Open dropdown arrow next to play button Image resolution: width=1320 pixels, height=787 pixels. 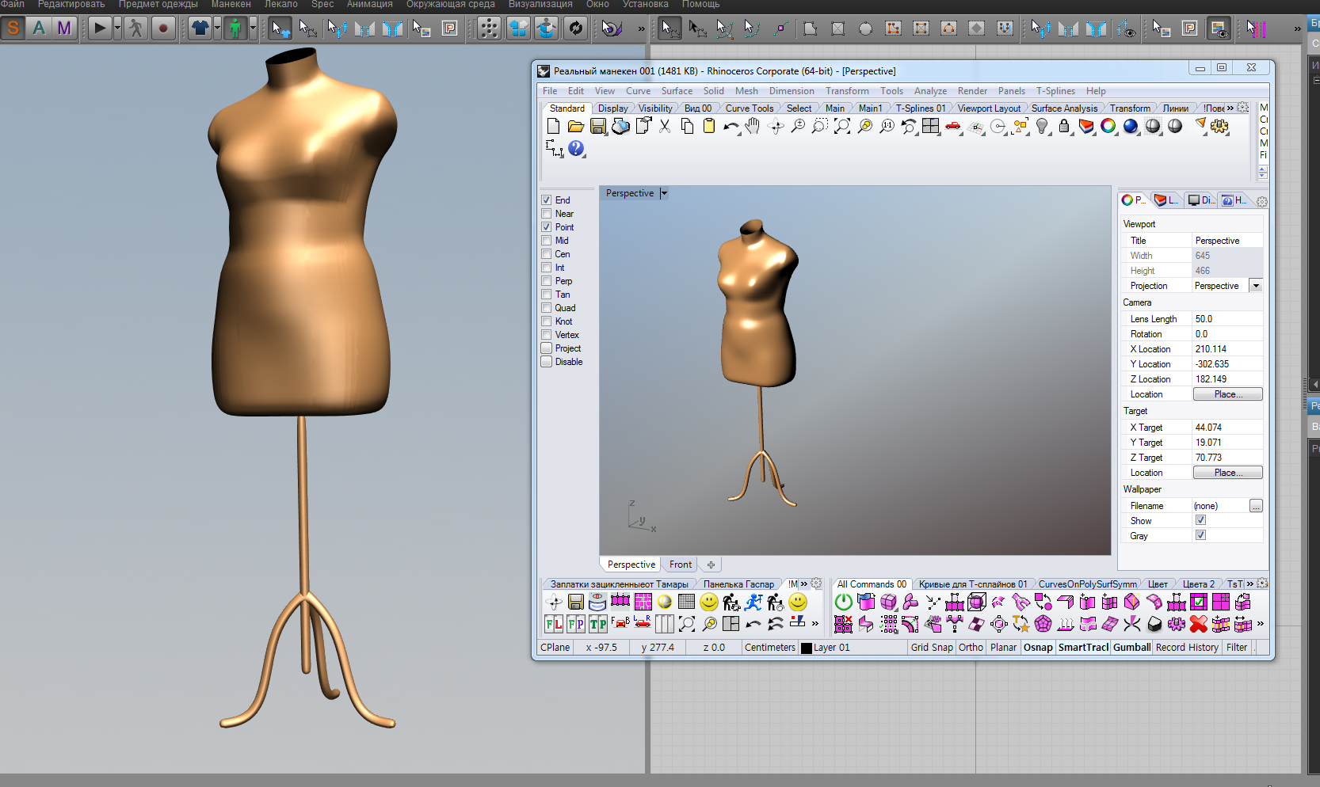[x=117, y=29]
